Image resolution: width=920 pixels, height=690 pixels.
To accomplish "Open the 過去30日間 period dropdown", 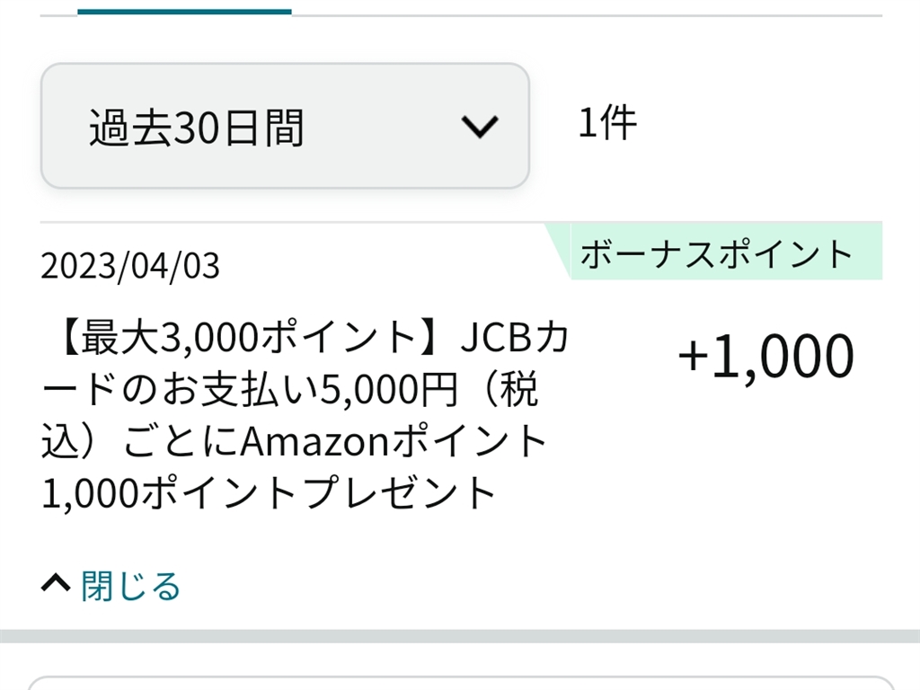I will [x=284, y=126].
